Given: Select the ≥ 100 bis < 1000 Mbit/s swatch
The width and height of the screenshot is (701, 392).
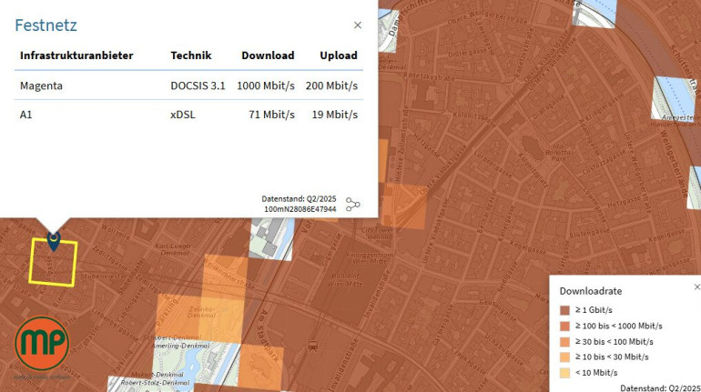Looking at the screenshot, I should click(564, 326).
